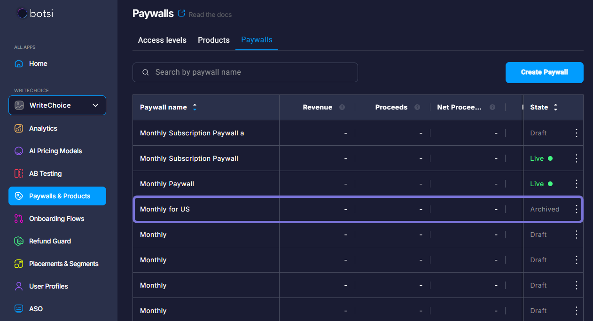
Task: Click the Create Paywall button
Action: [544, 72]
